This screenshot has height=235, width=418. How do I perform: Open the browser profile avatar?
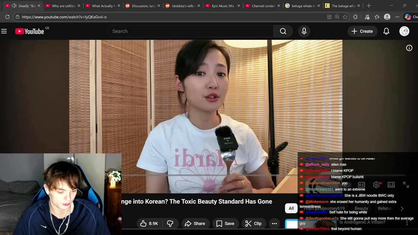pyautogui.click(x=387, y=17)
